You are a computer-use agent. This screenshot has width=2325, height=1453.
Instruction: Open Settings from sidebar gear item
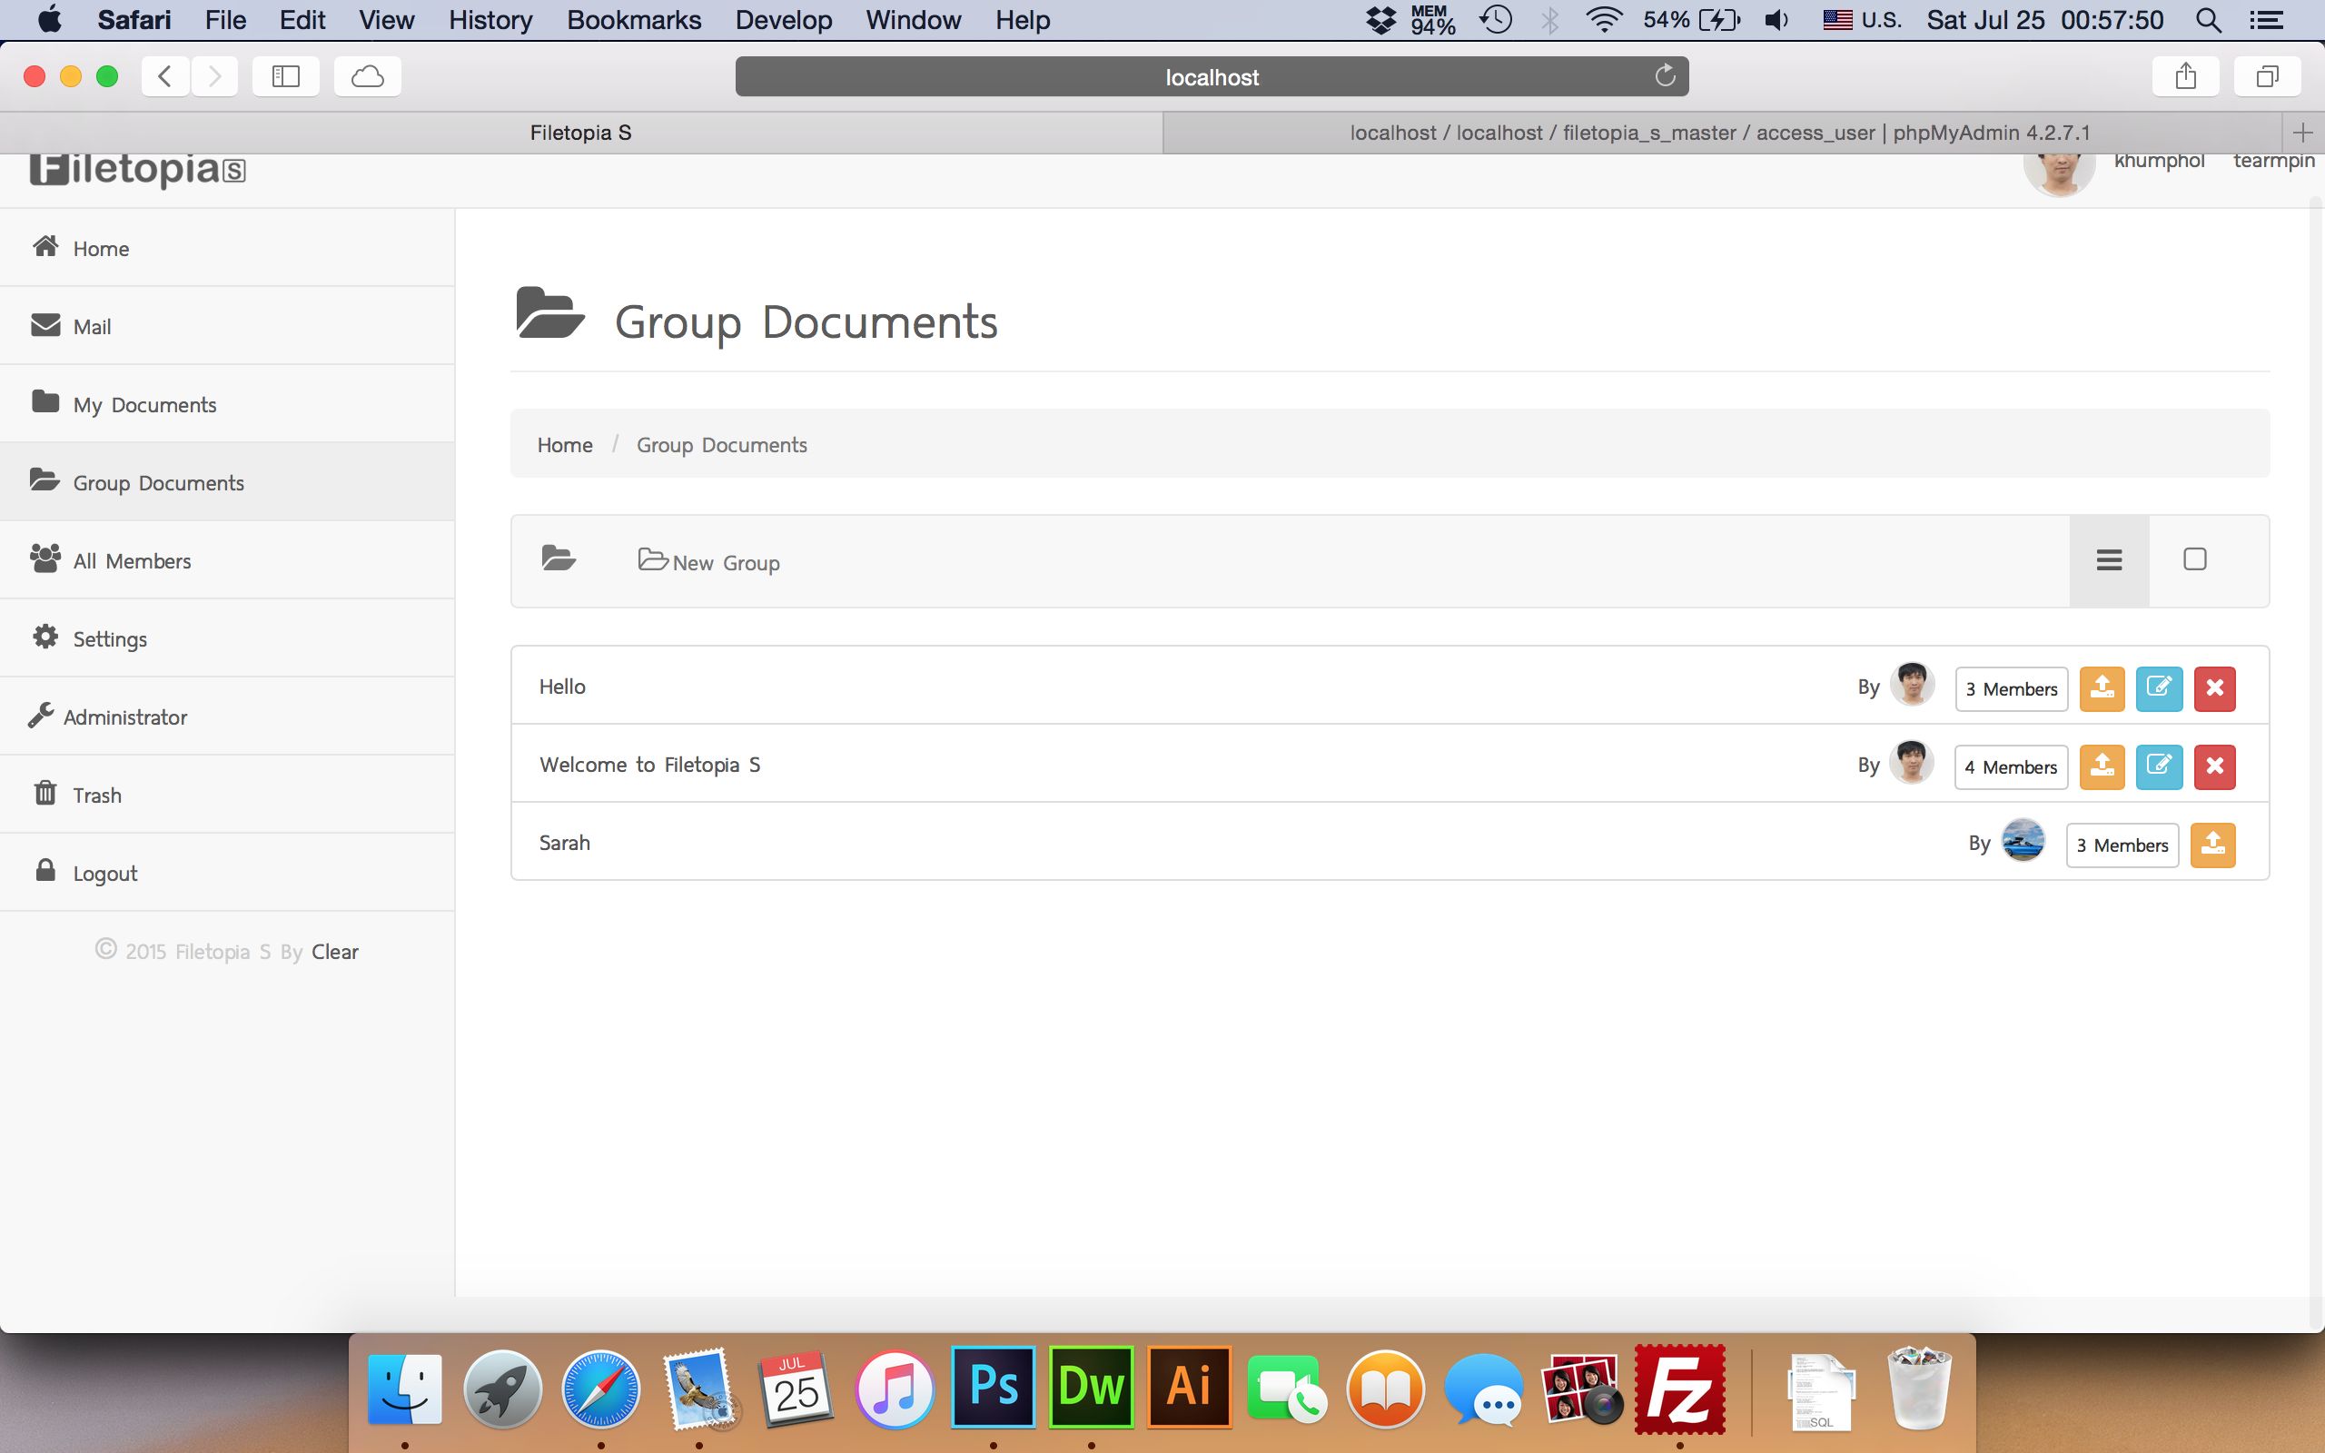click(109, 639)
